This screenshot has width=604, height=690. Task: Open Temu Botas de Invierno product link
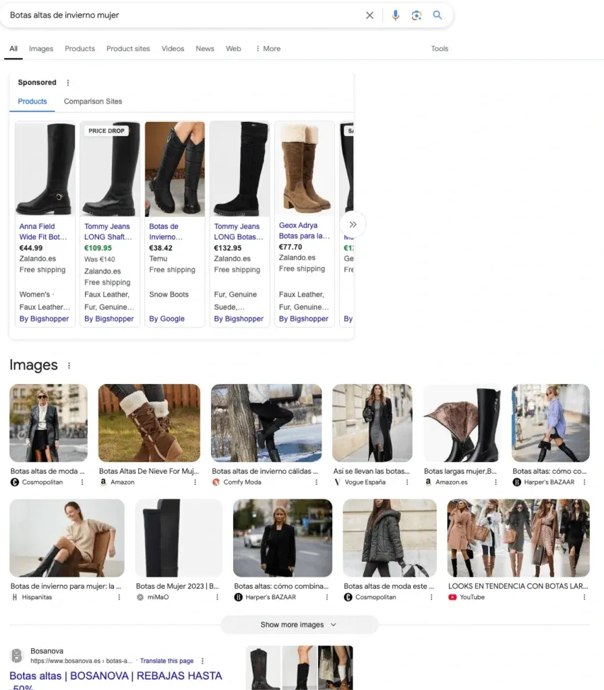click(x=166, y=232)
